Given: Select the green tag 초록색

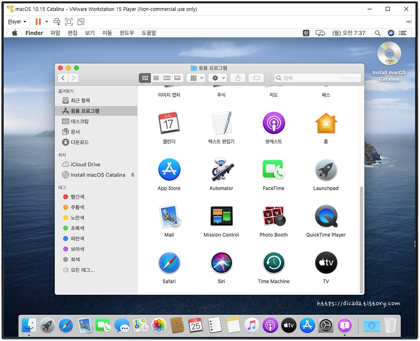Looking at the screenshot, I should (74, 228).
